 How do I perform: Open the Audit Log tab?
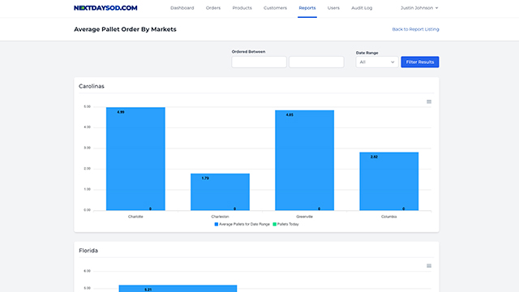(x=362, y=8)
